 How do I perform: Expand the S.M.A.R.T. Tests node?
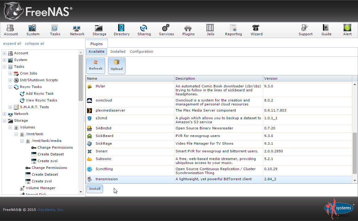pyautogui.click(x=10, y=107)
